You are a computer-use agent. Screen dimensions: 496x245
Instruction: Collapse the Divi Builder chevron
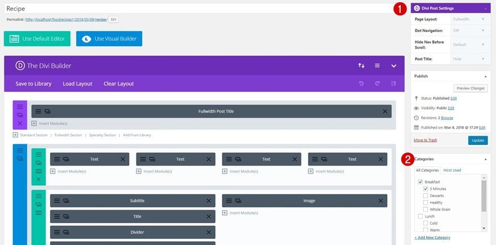393,66
